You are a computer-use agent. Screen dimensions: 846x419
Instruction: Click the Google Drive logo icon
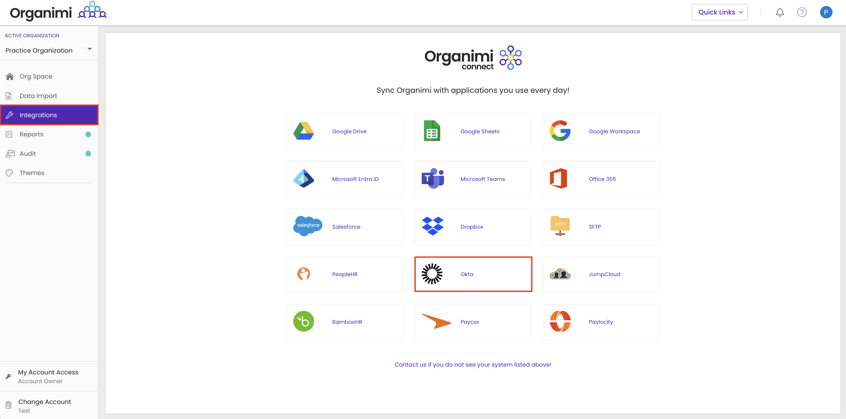[x=303, y=131]
